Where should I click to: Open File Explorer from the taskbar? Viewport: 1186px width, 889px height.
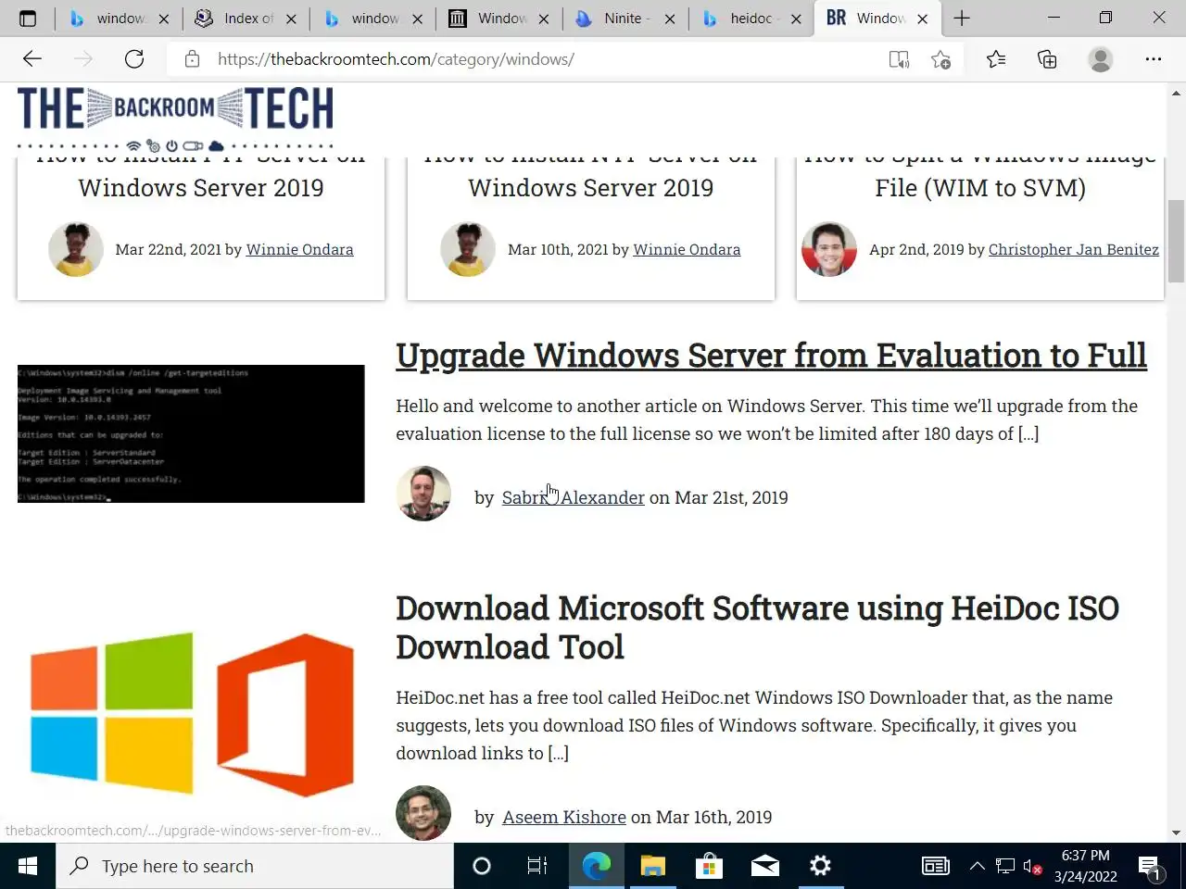coord(652,866)
